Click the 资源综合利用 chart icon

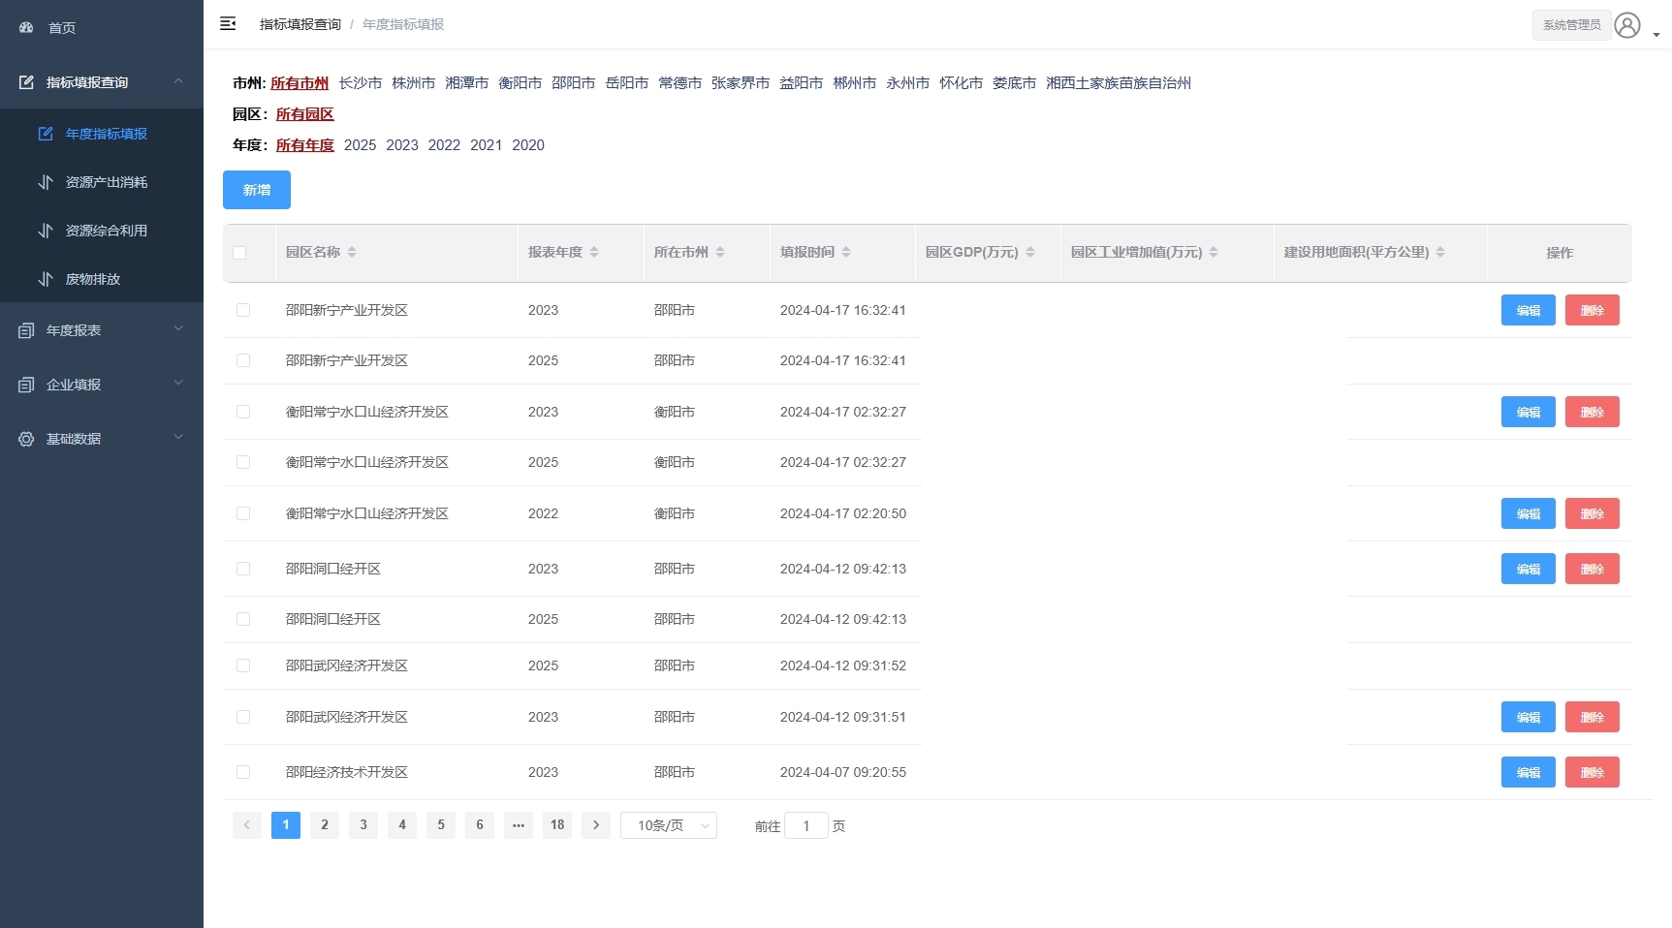point(46,231)
